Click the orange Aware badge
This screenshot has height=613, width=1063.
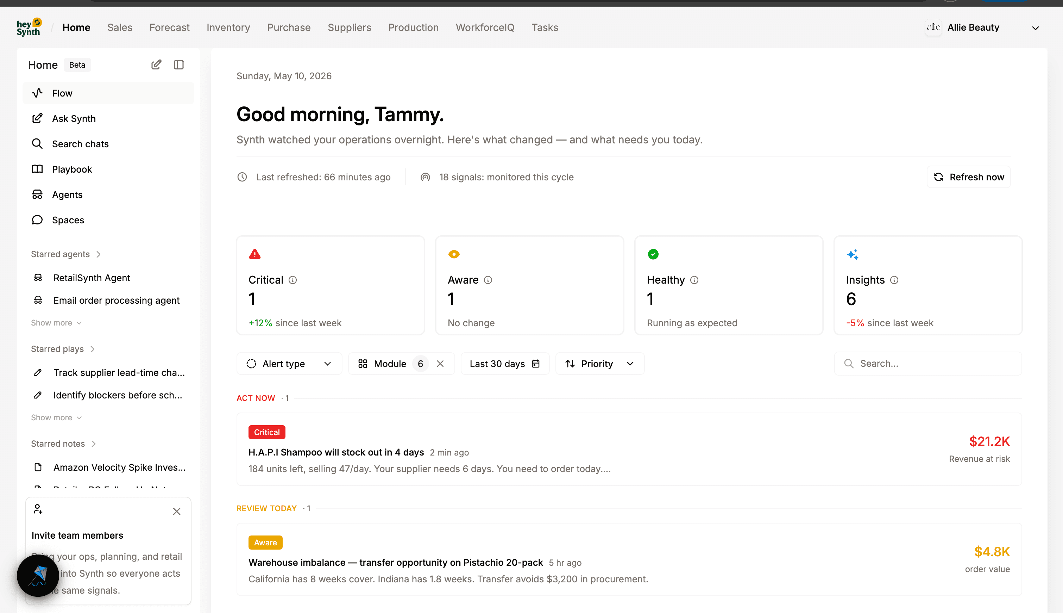265,543
